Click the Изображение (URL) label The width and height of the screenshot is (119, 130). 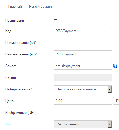(21, 112)
